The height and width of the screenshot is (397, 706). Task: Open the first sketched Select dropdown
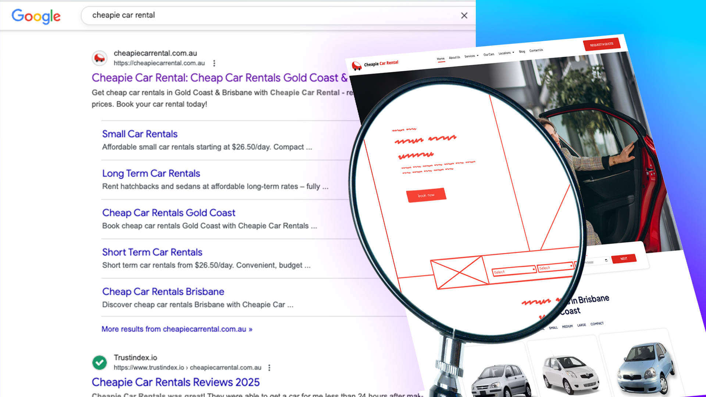(x=514, y=271)
